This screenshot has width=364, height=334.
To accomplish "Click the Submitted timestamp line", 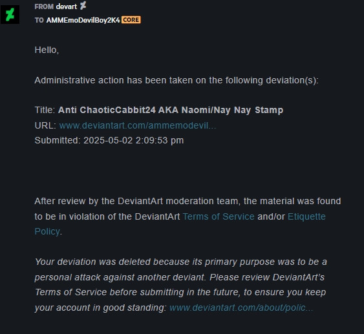I will click(x=109, y=140).
